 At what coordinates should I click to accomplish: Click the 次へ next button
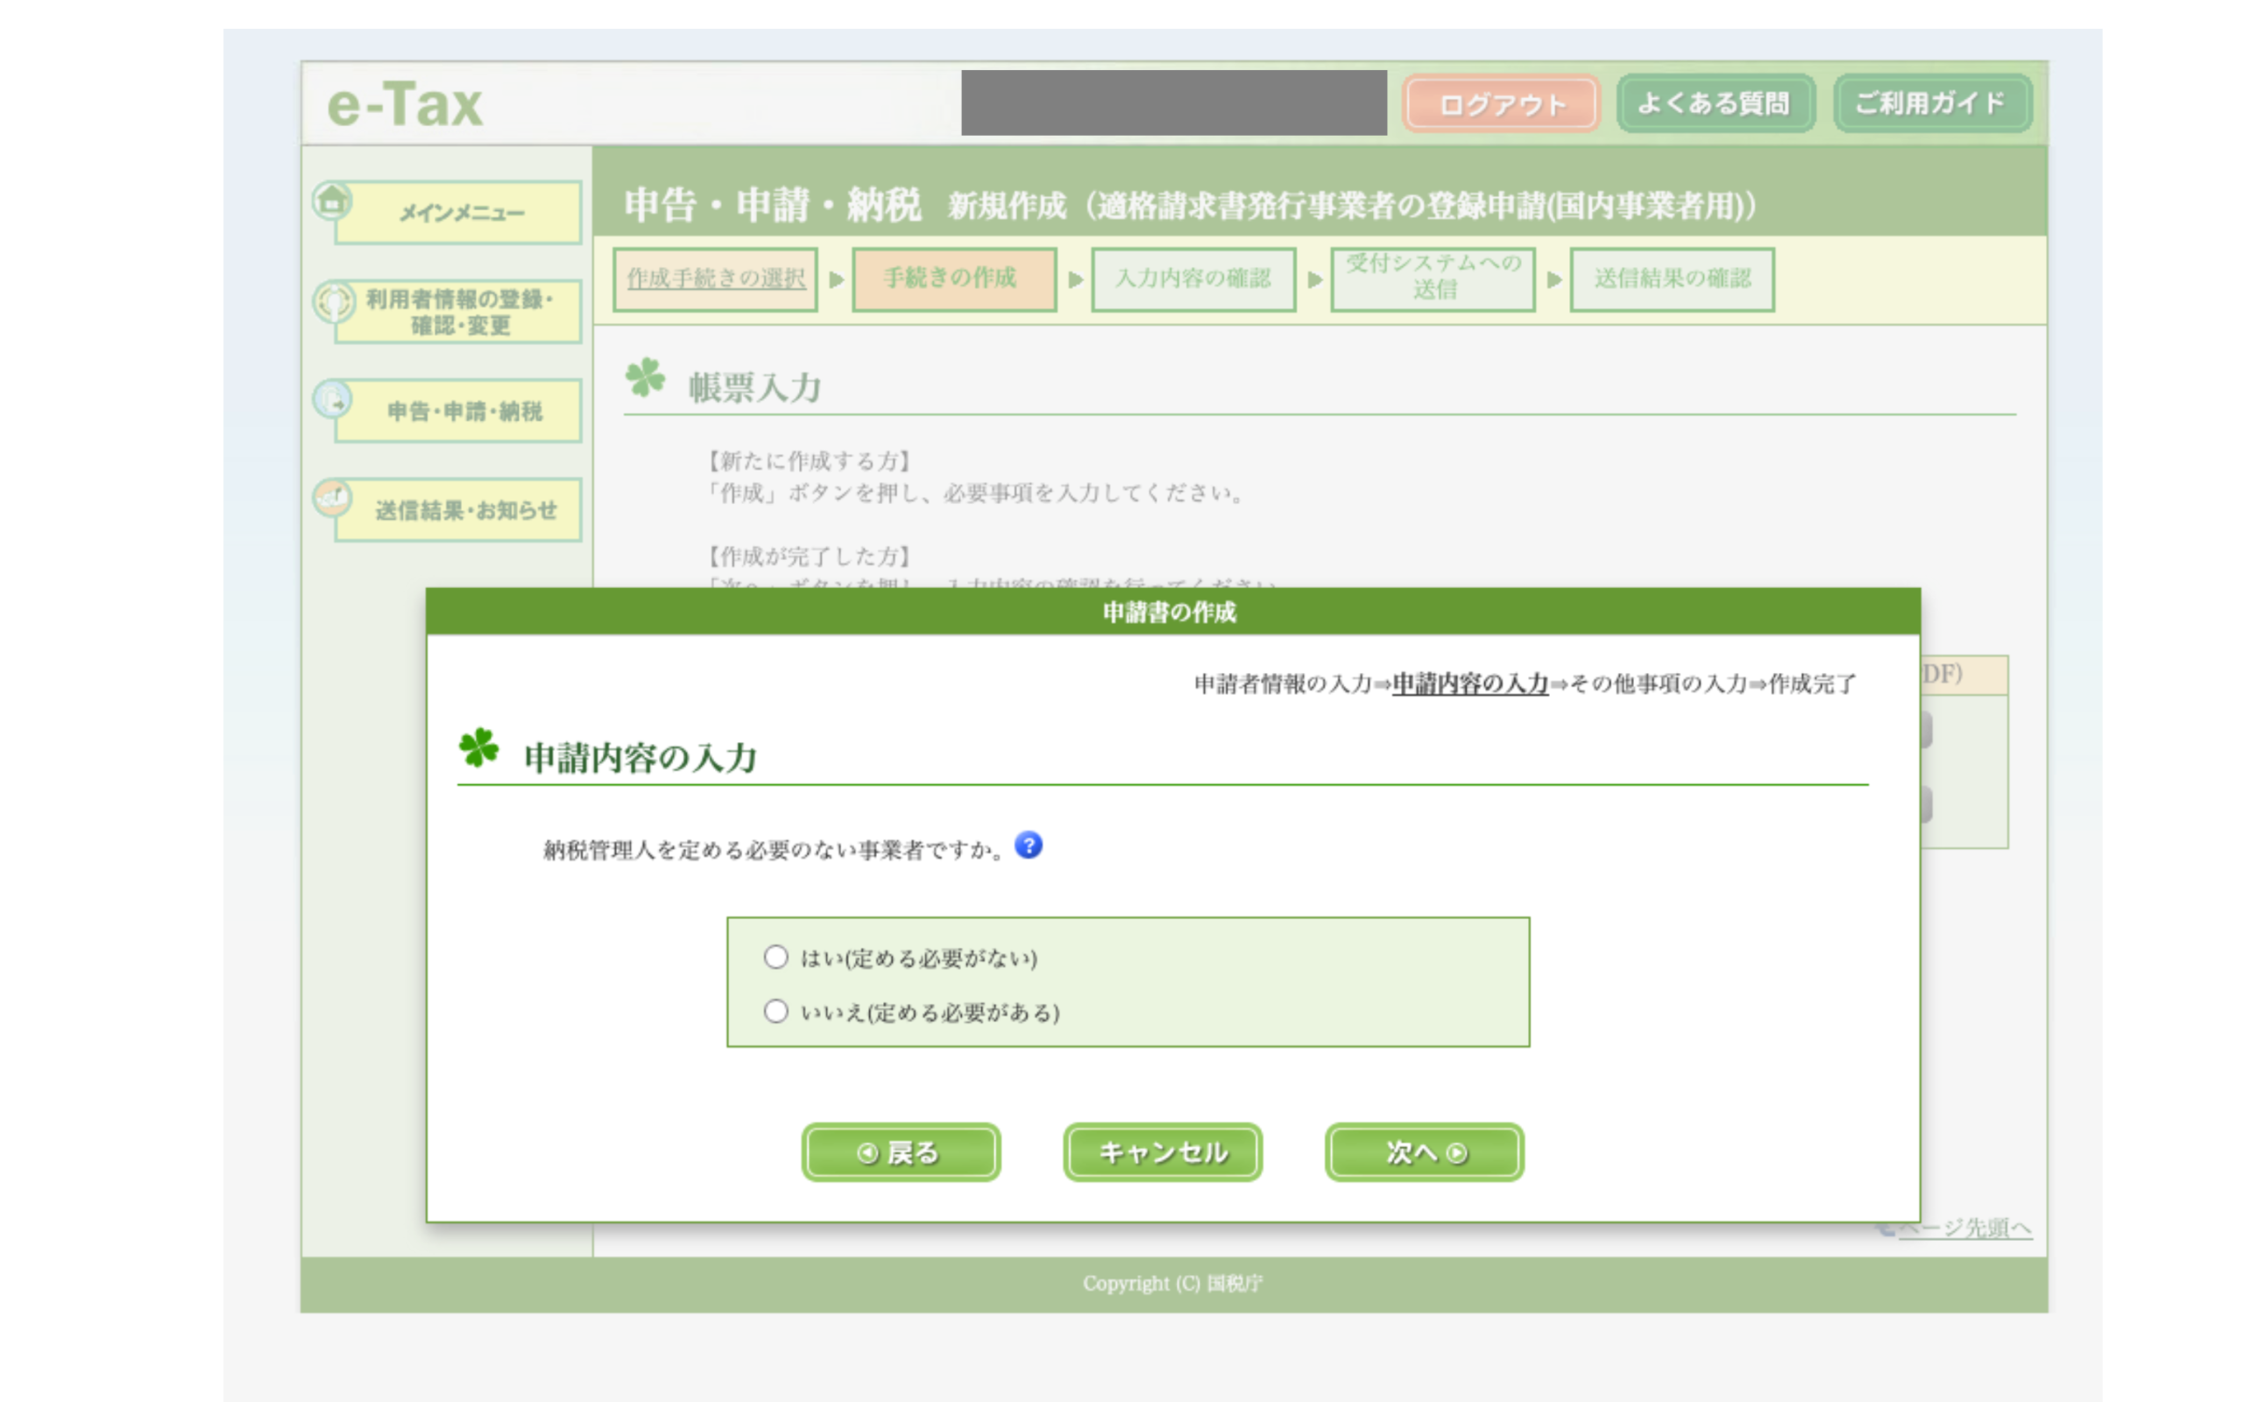coord(1425,1151)
